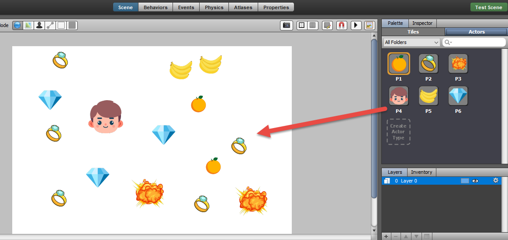Show the Tiles palette section
The height and width of the screenshot is (240, 508).
(413, 32)
